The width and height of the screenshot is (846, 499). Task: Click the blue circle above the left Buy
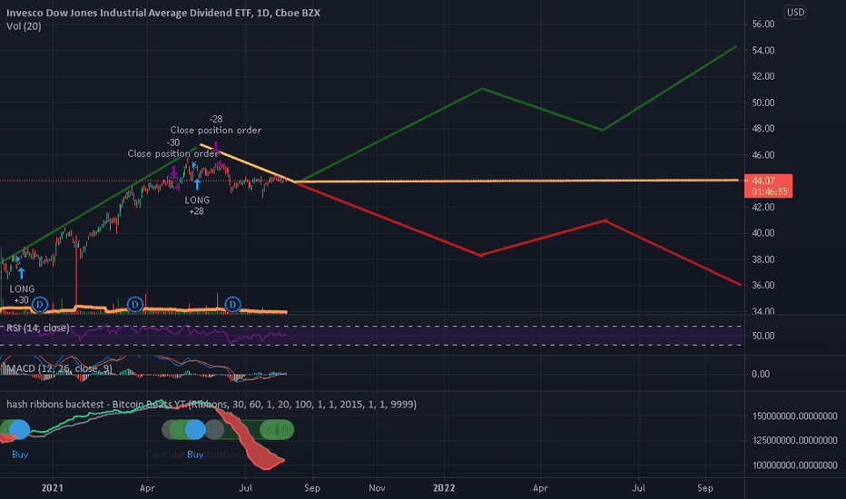click(x=20, y=429)
